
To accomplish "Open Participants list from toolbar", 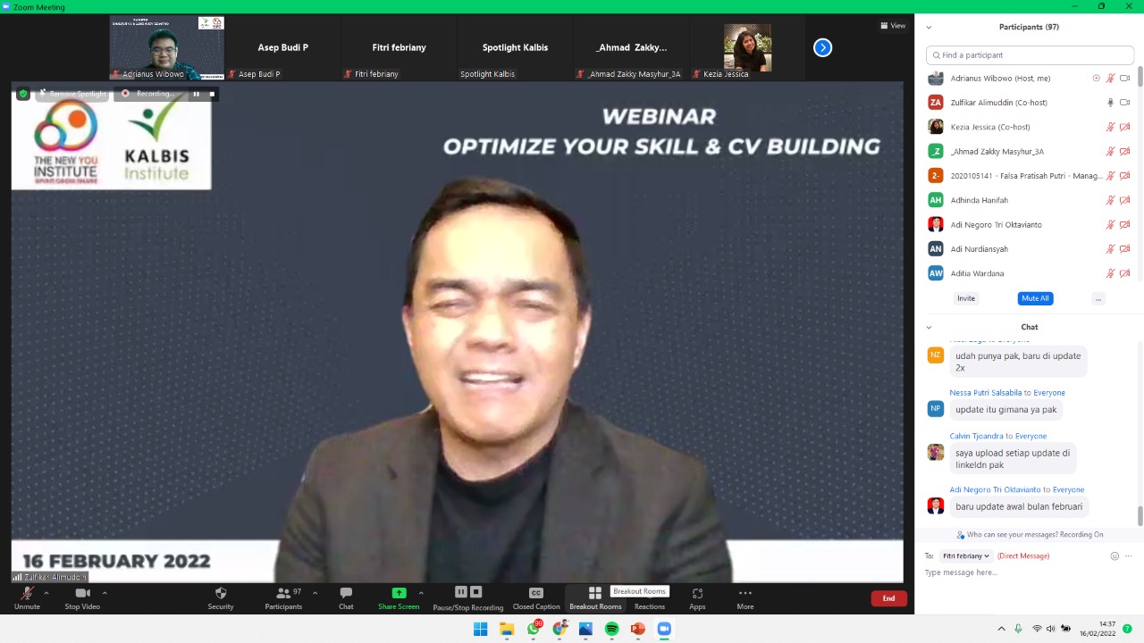I will click(283, 594).
